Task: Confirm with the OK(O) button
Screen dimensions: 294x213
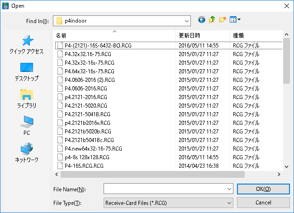Action: [263, 189]
